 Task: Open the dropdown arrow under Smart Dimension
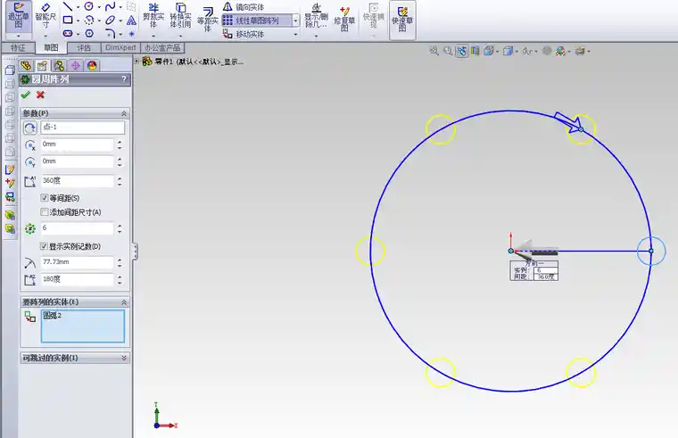[45, 37]
